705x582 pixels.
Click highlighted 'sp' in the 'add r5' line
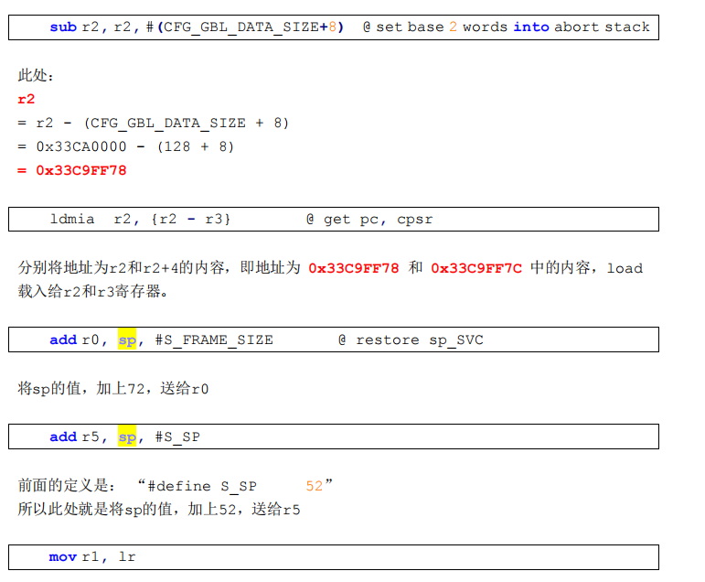[x=127, y=436]
